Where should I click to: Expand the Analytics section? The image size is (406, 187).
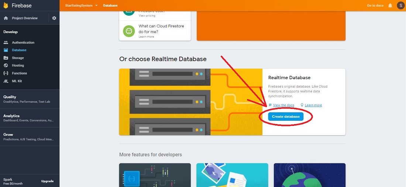[30, 118]
